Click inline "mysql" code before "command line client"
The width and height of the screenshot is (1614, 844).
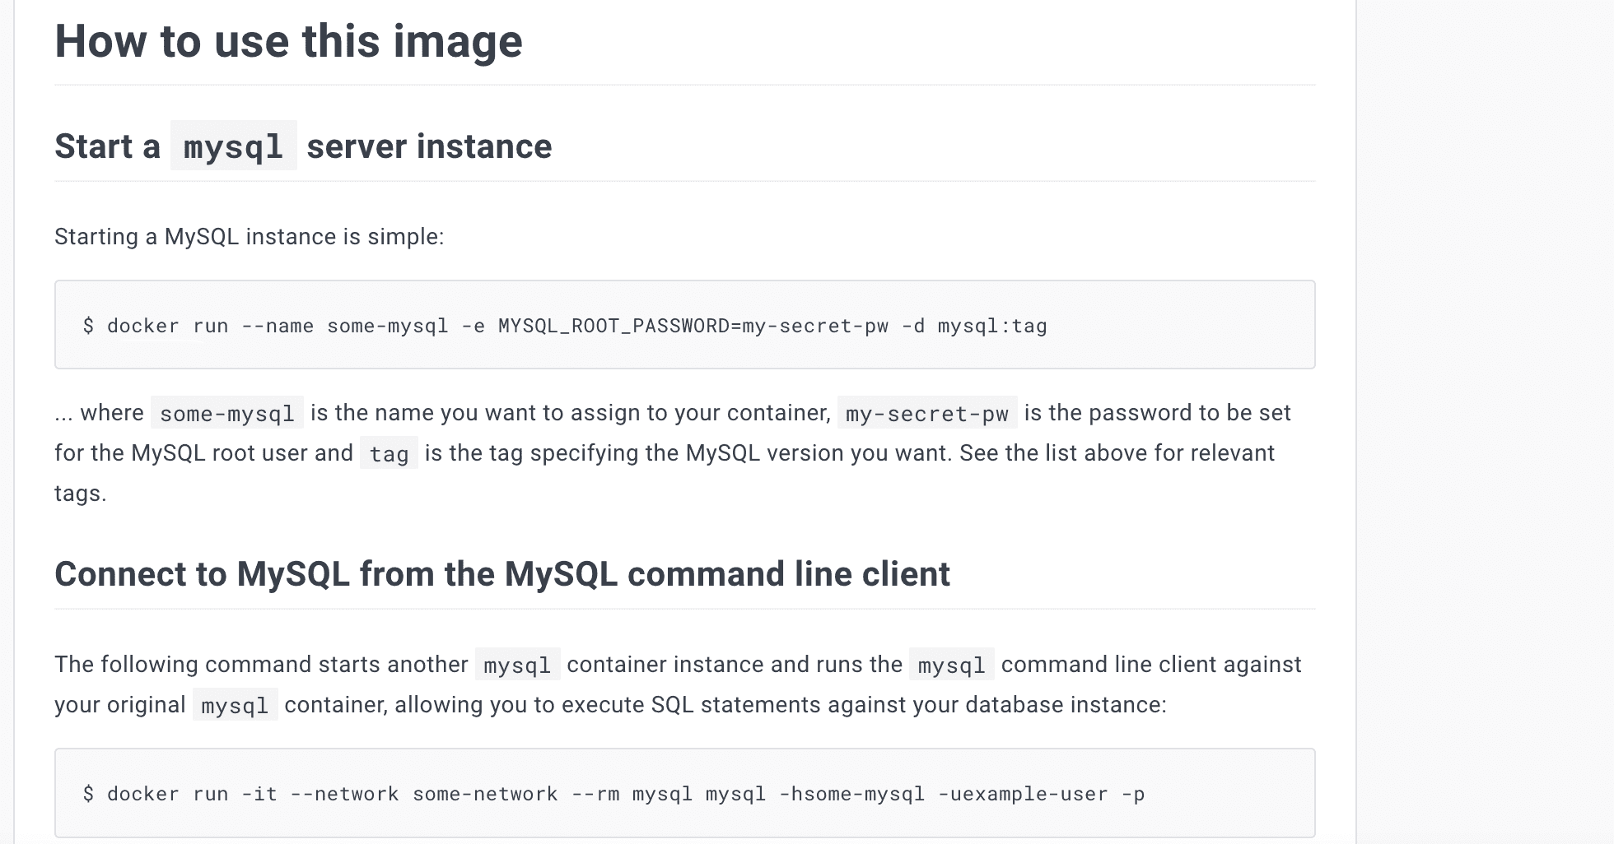[951, 665]
